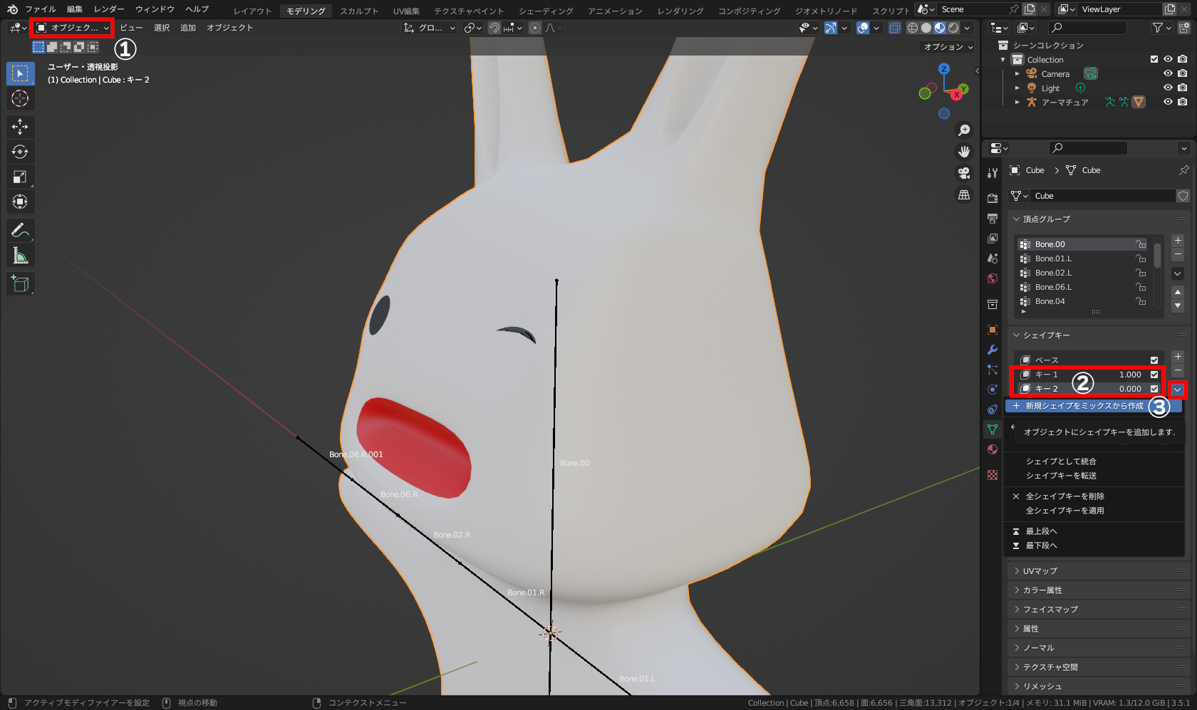1197x710 pixels.
Task: Pick the combined Transform tool
Action: pyautogui.click(x=20, y=202)
